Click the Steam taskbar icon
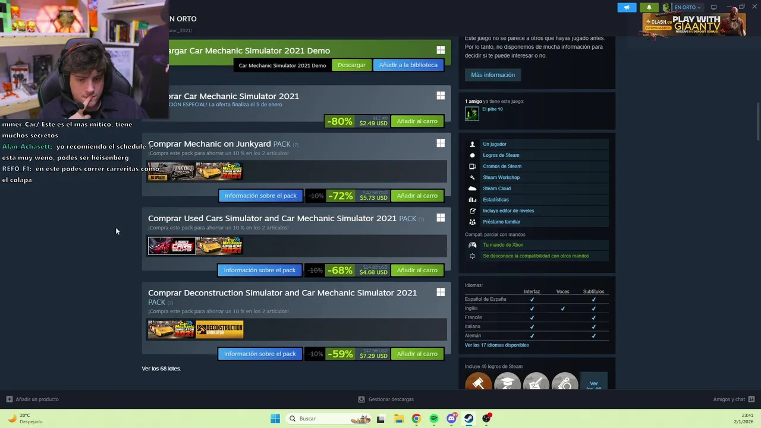Image resolution: width=761 pixels, height=428 pixels. [x=468, y=418]
